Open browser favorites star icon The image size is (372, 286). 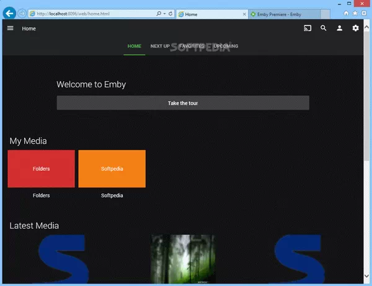[355, 13]
